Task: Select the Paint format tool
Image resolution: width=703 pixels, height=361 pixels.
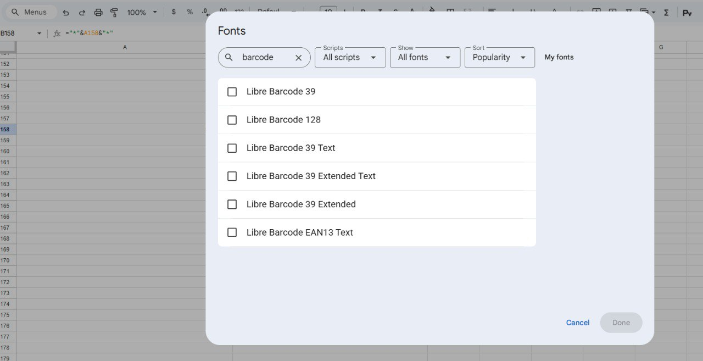Action: pos(114,13)
